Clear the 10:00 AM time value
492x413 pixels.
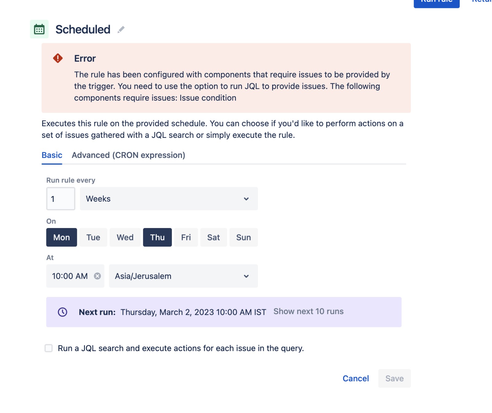(x=98, y=276)
